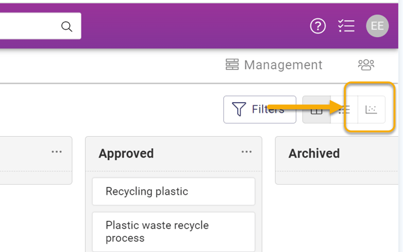Open the help question mark icon
The height and width of the screenshot is (252, 403).
click(318, 26)
